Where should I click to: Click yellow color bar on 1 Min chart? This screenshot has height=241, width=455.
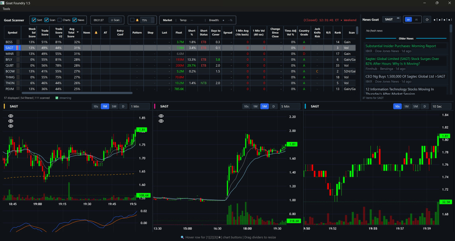click(x=4, y=106)
